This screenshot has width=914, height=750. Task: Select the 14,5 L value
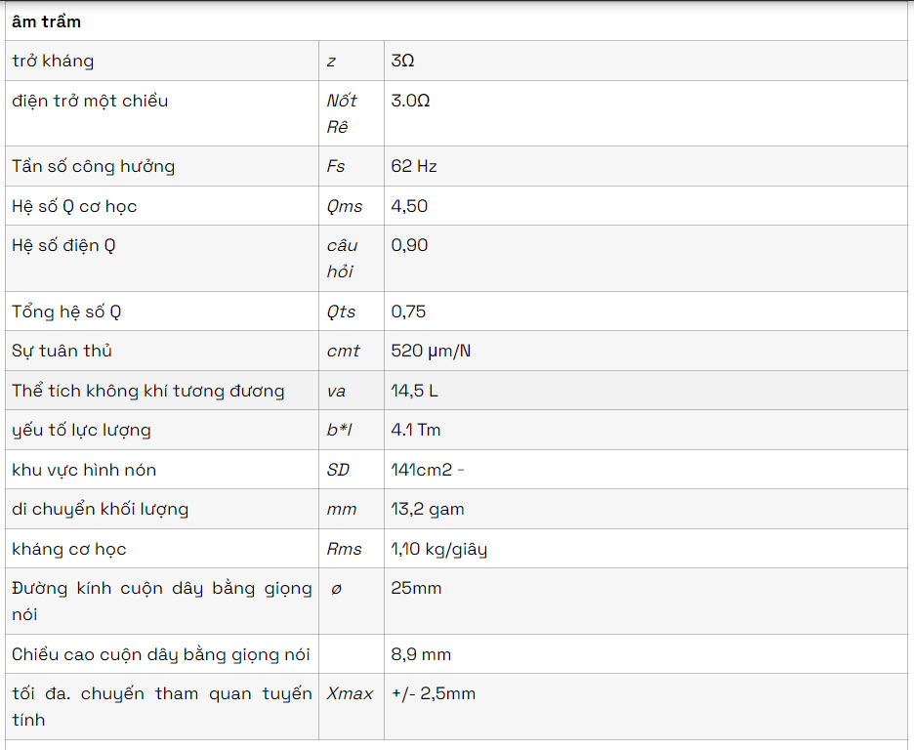(414, 391)
